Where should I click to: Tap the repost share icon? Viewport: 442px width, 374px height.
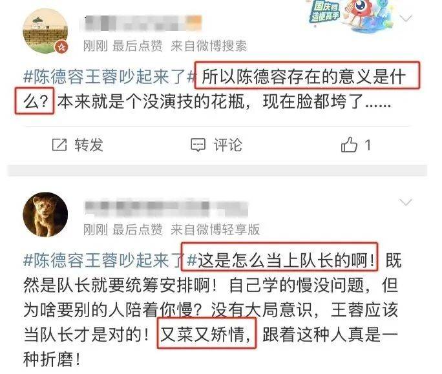point(59,145)
